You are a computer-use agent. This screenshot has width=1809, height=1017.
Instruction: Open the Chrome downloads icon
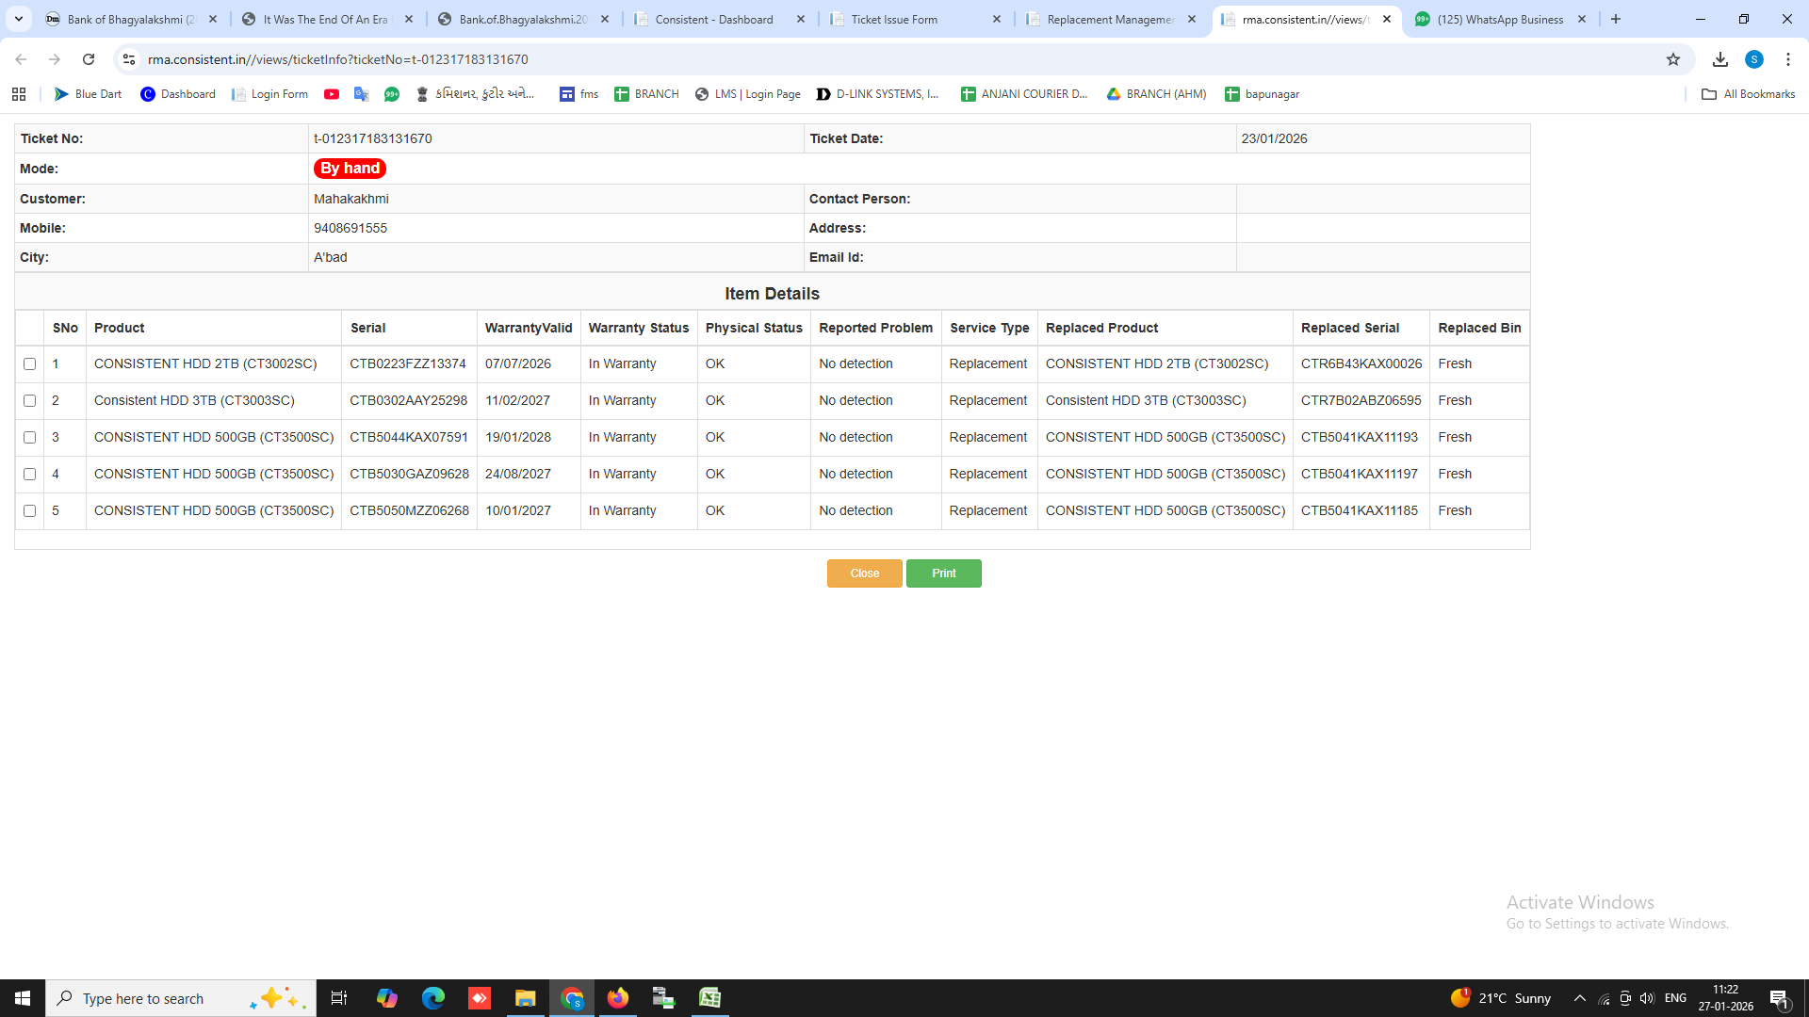[1720, 59]
